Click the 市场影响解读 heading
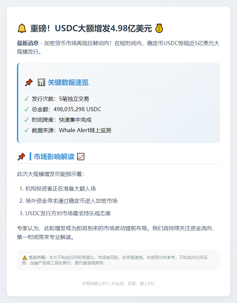237x303 pixels. (x=54, y=157)
